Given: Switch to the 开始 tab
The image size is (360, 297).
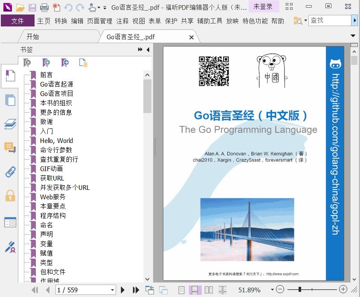Looking at the screenshot, I should (x=32, y=37).
